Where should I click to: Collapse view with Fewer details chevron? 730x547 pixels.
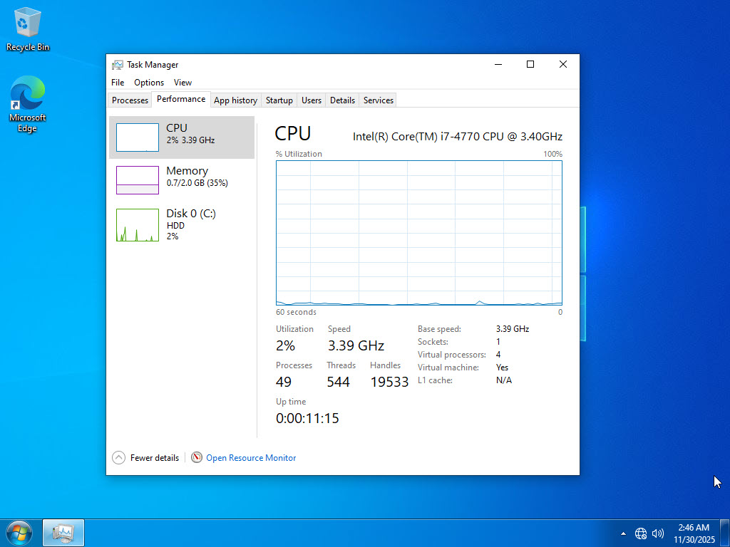click(119, 458)
